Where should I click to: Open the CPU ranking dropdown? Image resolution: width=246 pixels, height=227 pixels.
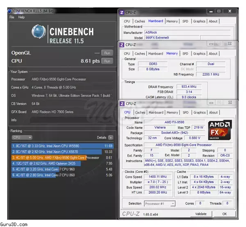click(22, 138)
